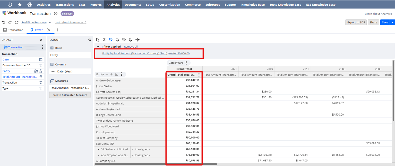This screenshot has width=395, height=166.
Task: Add a new workbook component tab
Action: 58,30
